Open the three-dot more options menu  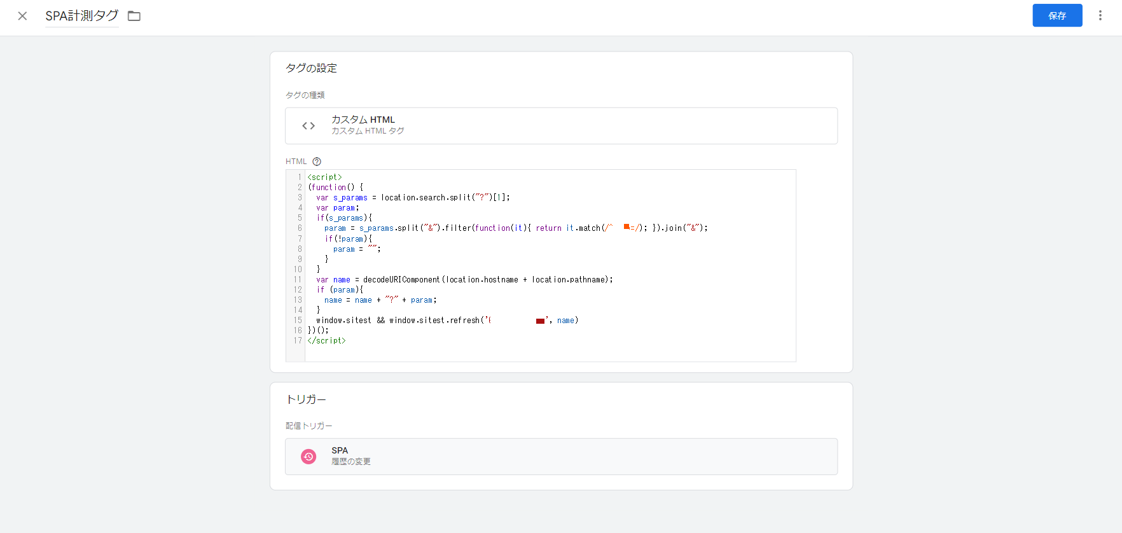(1100, 16)
